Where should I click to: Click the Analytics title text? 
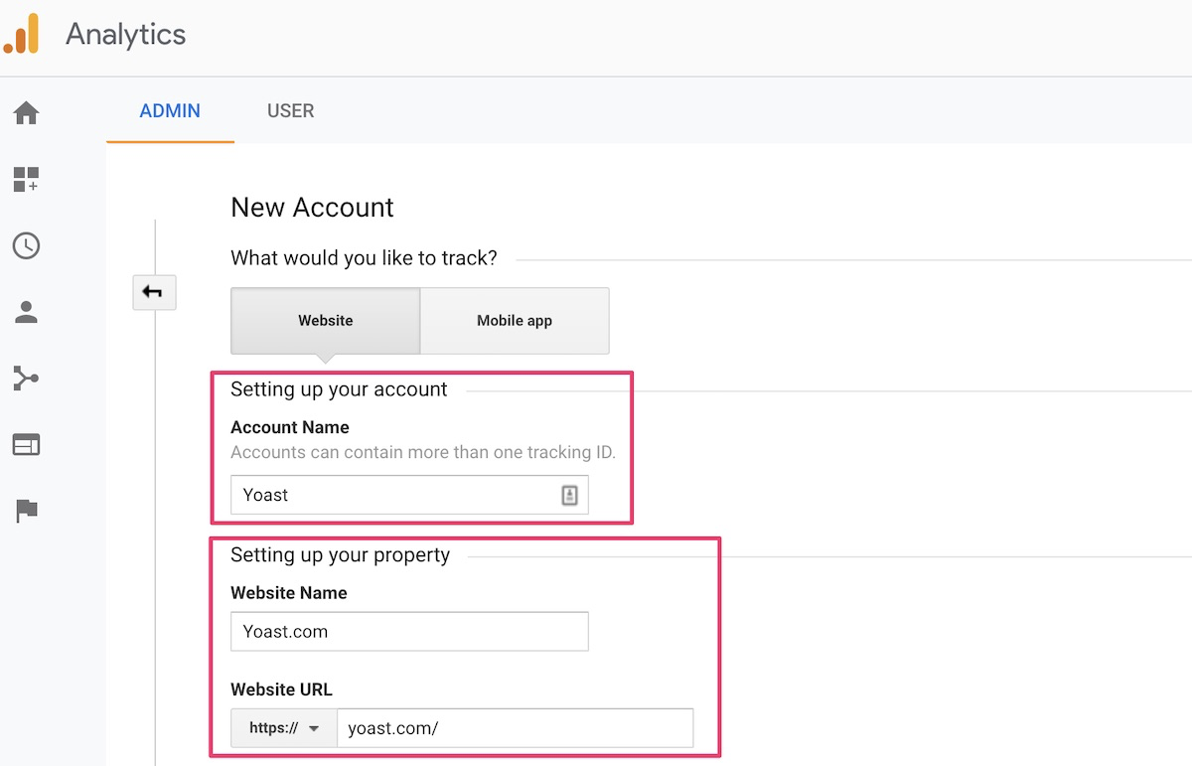[126, 35]
